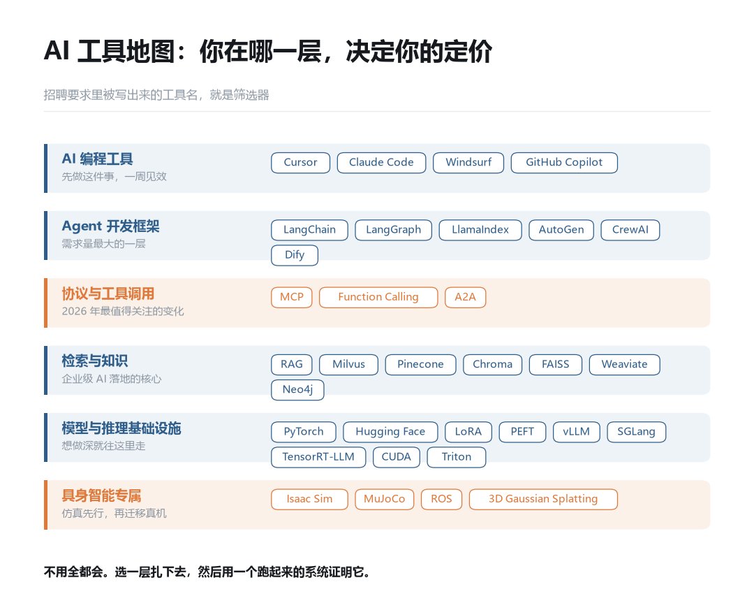Click the RAG tag
Image resolution: width=754 pixels, height=601 pixels.
[x=292, y=365]
